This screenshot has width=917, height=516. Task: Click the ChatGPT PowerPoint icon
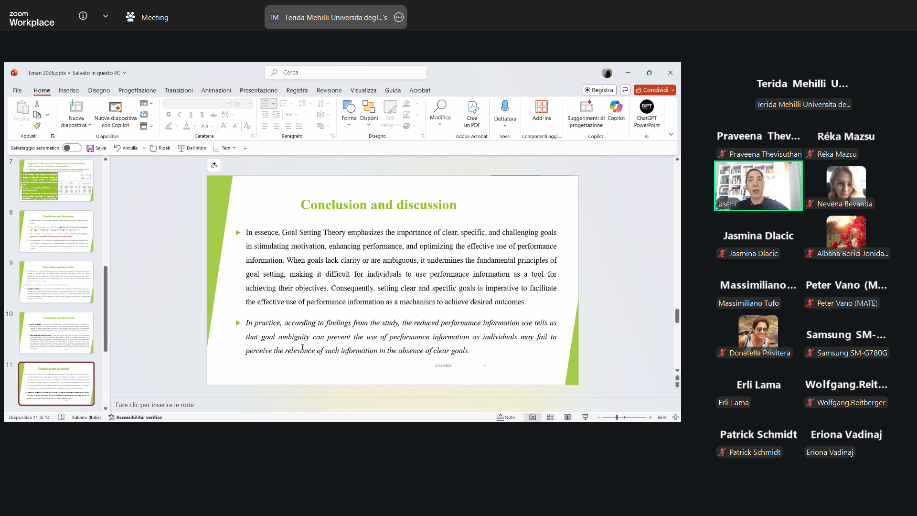coord(647,107)
